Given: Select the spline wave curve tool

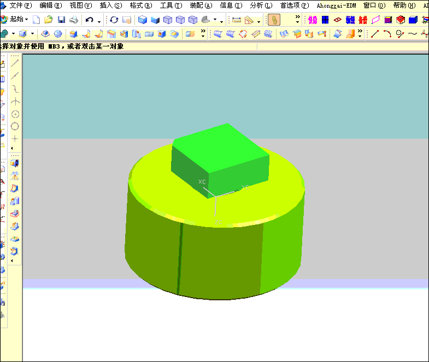Looking at the screenshot, I should (413, 34).
